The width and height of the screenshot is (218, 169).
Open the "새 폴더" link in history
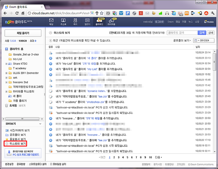pos(92,58)
